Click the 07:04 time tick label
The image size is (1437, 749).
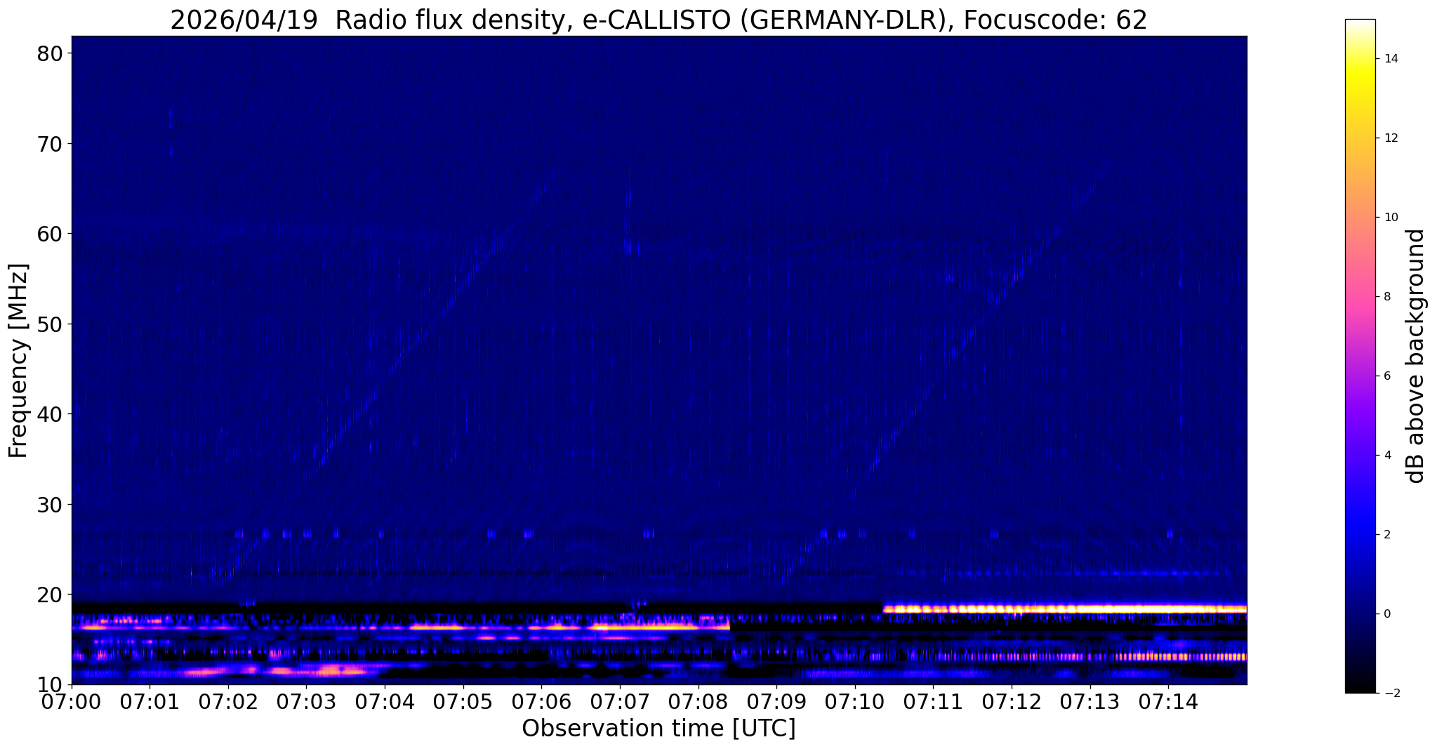coord(384,702)
